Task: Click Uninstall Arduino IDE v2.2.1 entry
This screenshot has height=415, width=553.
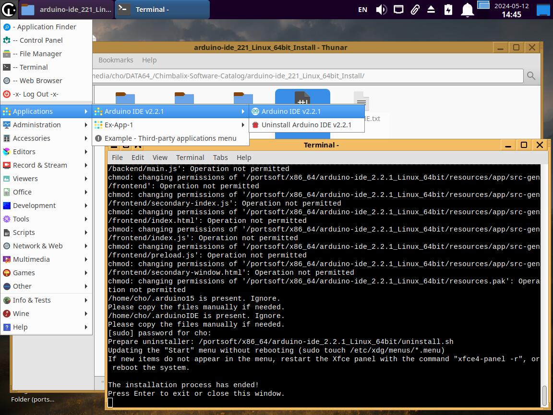Action: tap(306, 125)
